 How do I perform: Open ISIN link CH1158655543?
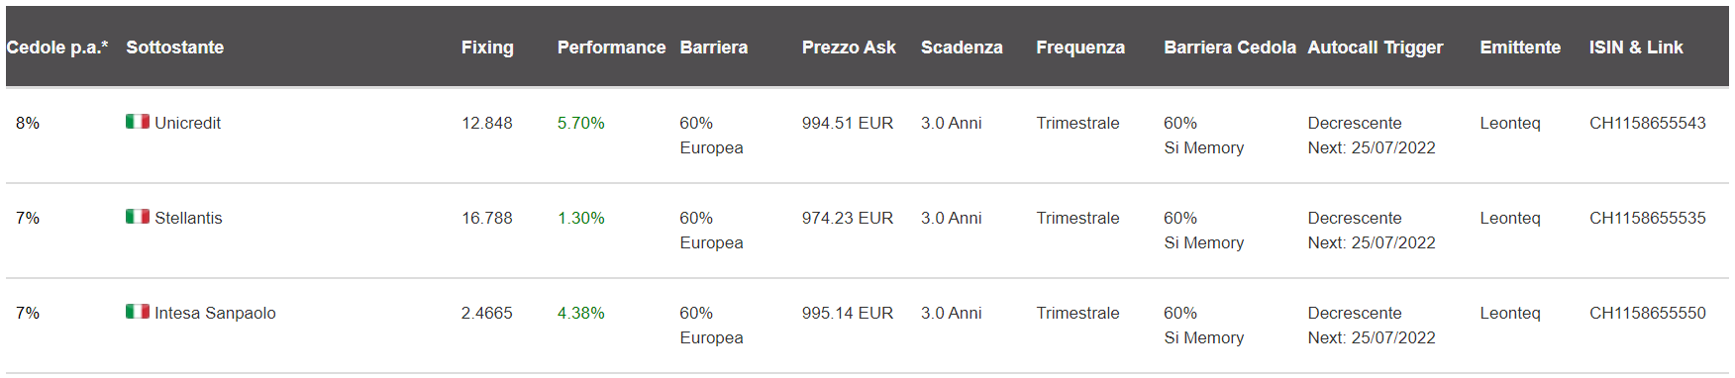pyautogui.click(x=1648, y=123)
